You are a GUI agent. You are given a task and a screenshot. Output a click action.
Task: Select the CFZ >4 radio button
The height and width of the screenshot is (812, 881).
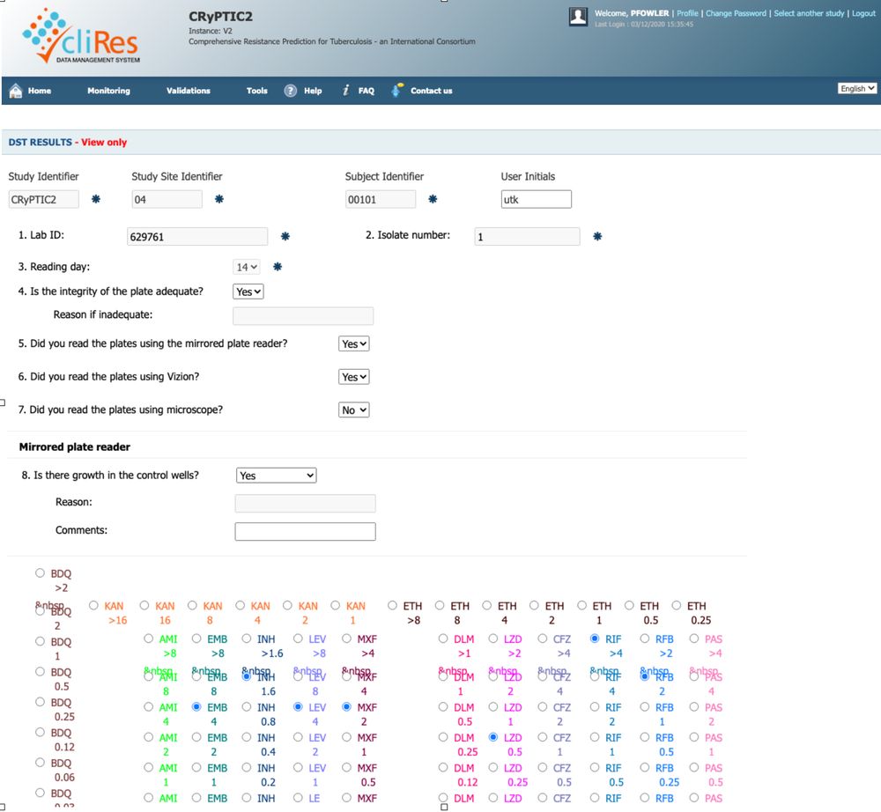click(x=543, y=639)
